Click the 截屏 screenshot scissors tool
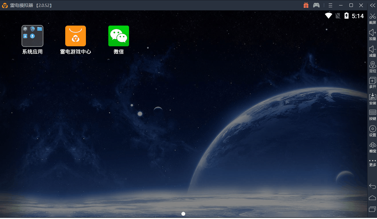Screen dimensions: 377x219 click(373, 18)
